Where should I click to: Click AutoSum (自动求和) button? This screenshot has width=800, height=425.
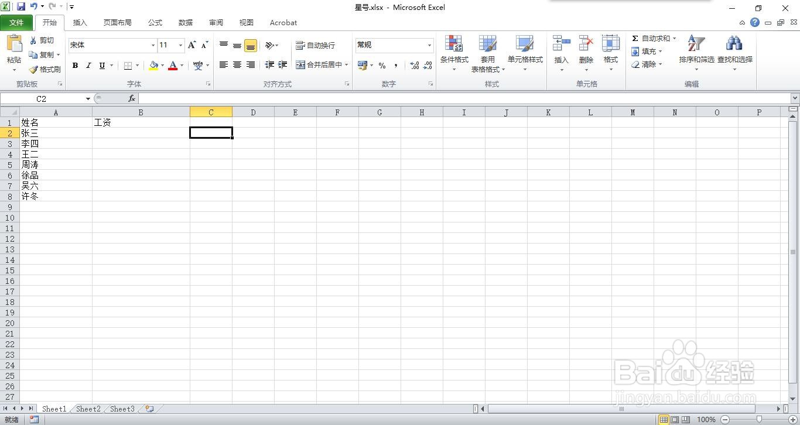[650, 38]
